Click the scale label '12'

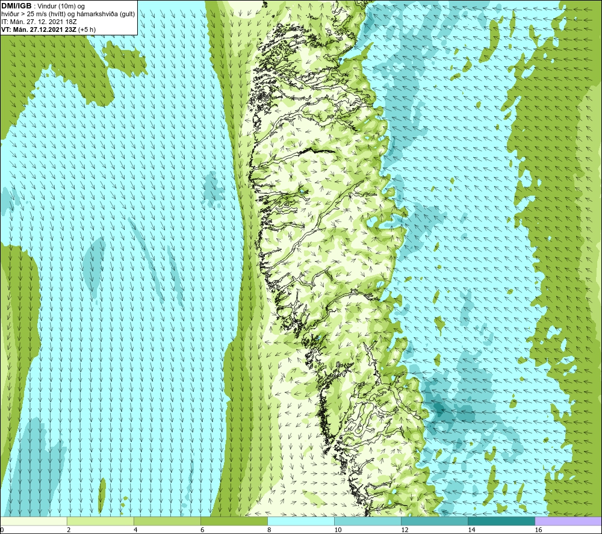click(x=405, y=530)
